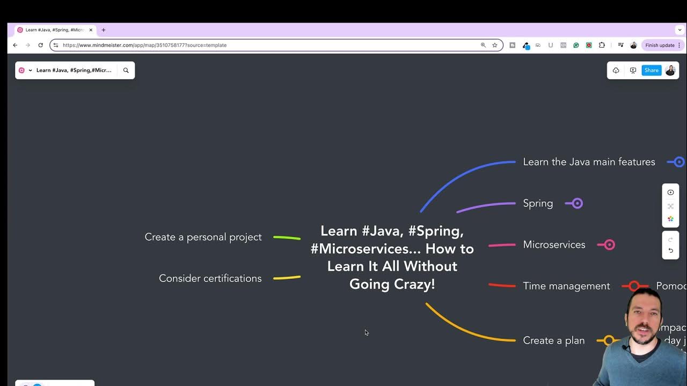
Task: Select the cloud export icon
Action: [x=616, y=70]
